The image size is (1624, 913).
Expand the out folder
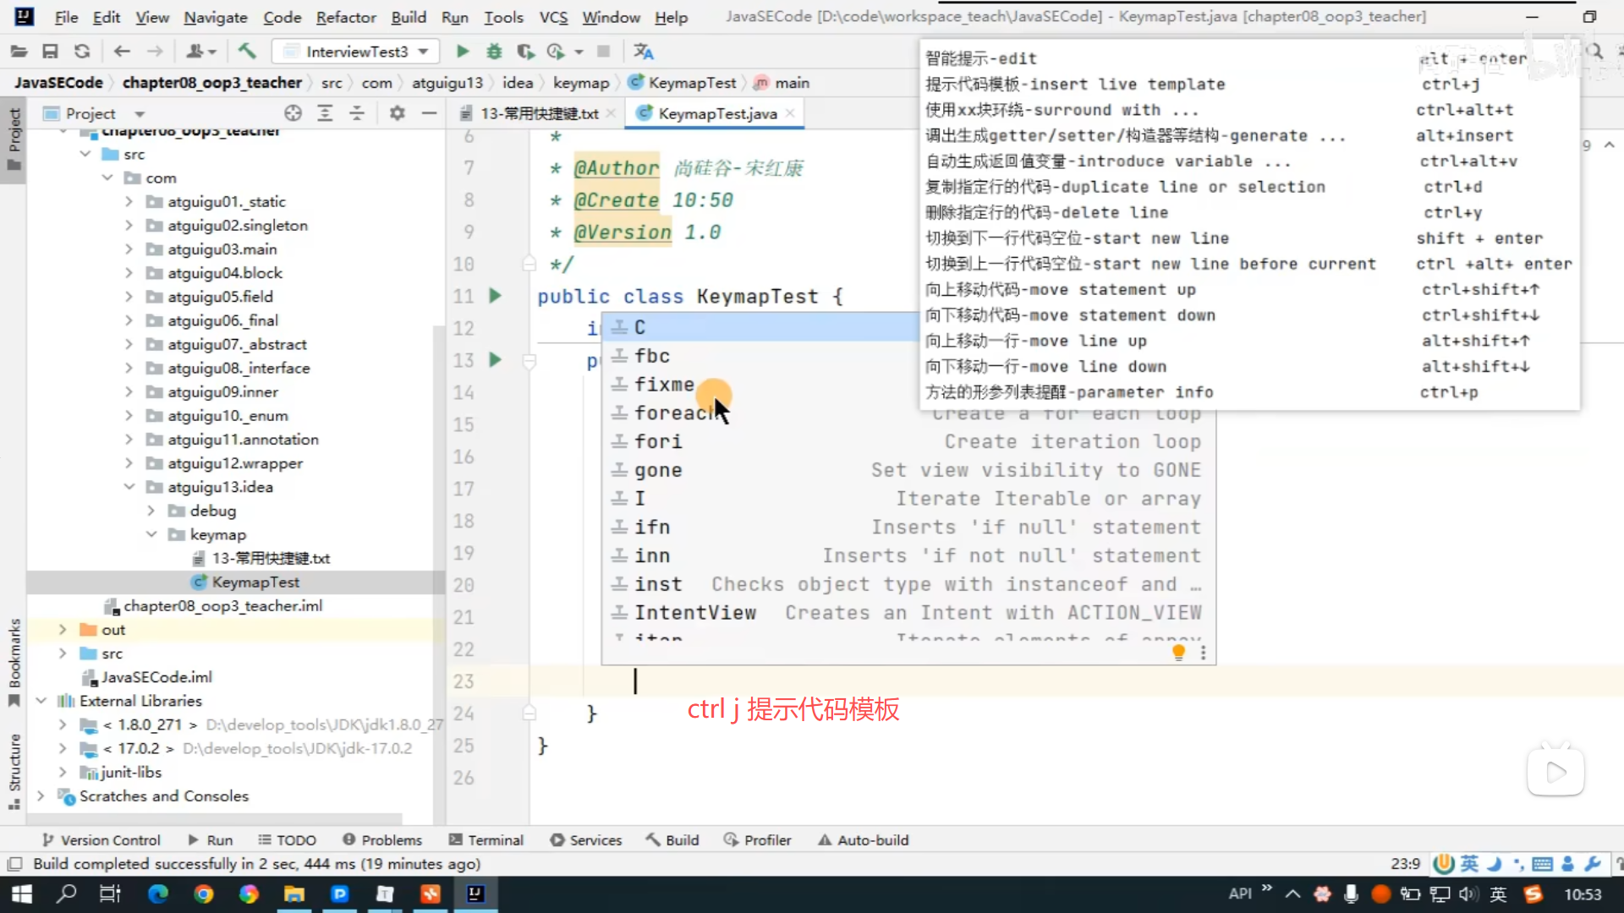[63, 630]
